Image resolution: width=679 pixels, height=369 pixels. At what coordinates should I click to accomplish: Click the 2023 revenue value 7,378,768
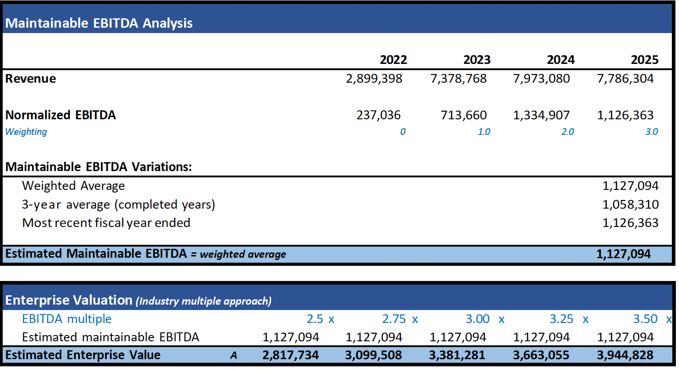[458, 79]
